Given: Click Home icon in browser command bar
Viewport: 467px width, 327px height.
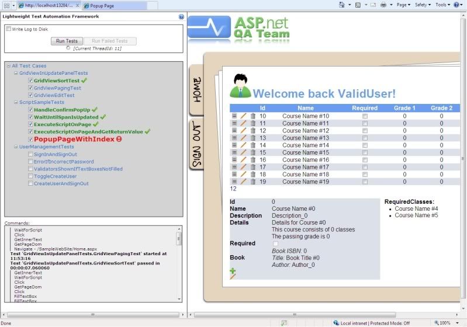Looking at the screenshot, I should tap(341, 5).
